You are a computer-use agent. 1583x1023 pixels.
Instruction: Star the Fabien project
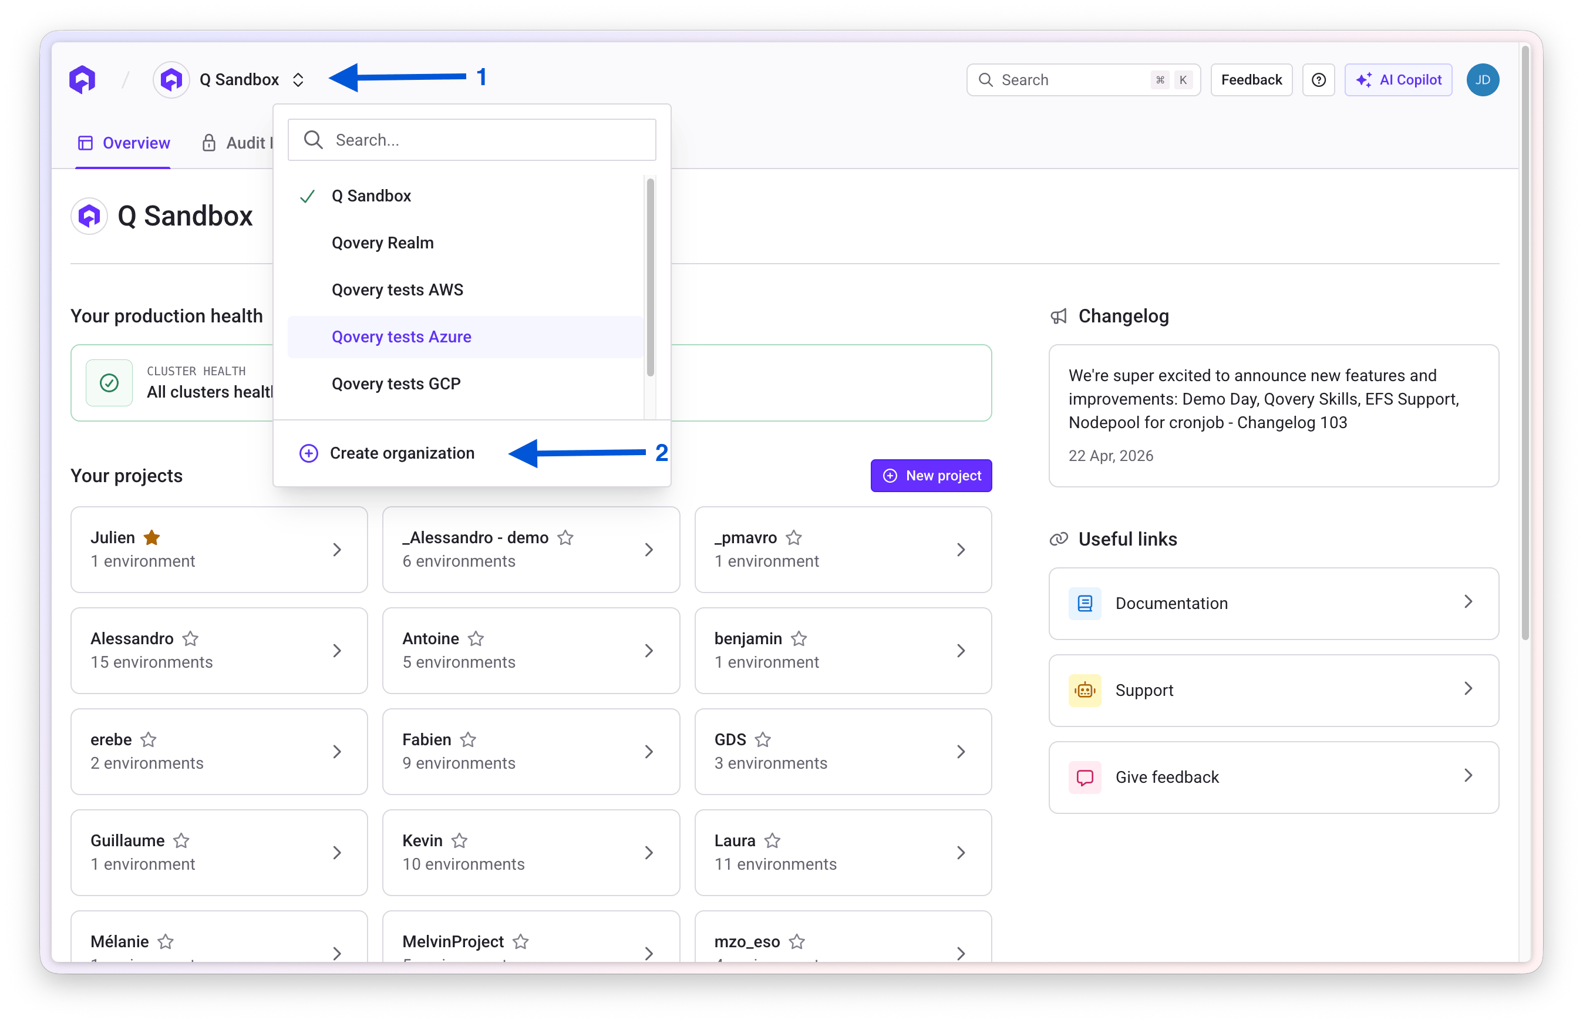[x=468, y=739]
